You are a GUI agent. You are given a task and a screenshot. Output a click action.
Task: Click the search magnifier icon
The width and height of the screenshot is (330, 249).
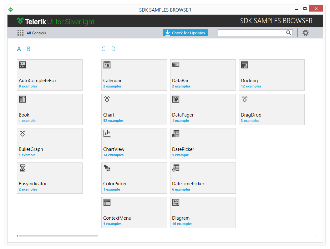[x=288, y=33]
